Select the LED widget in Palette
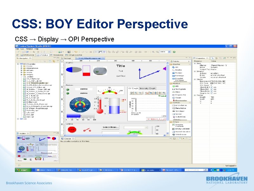 coord(175,86)
